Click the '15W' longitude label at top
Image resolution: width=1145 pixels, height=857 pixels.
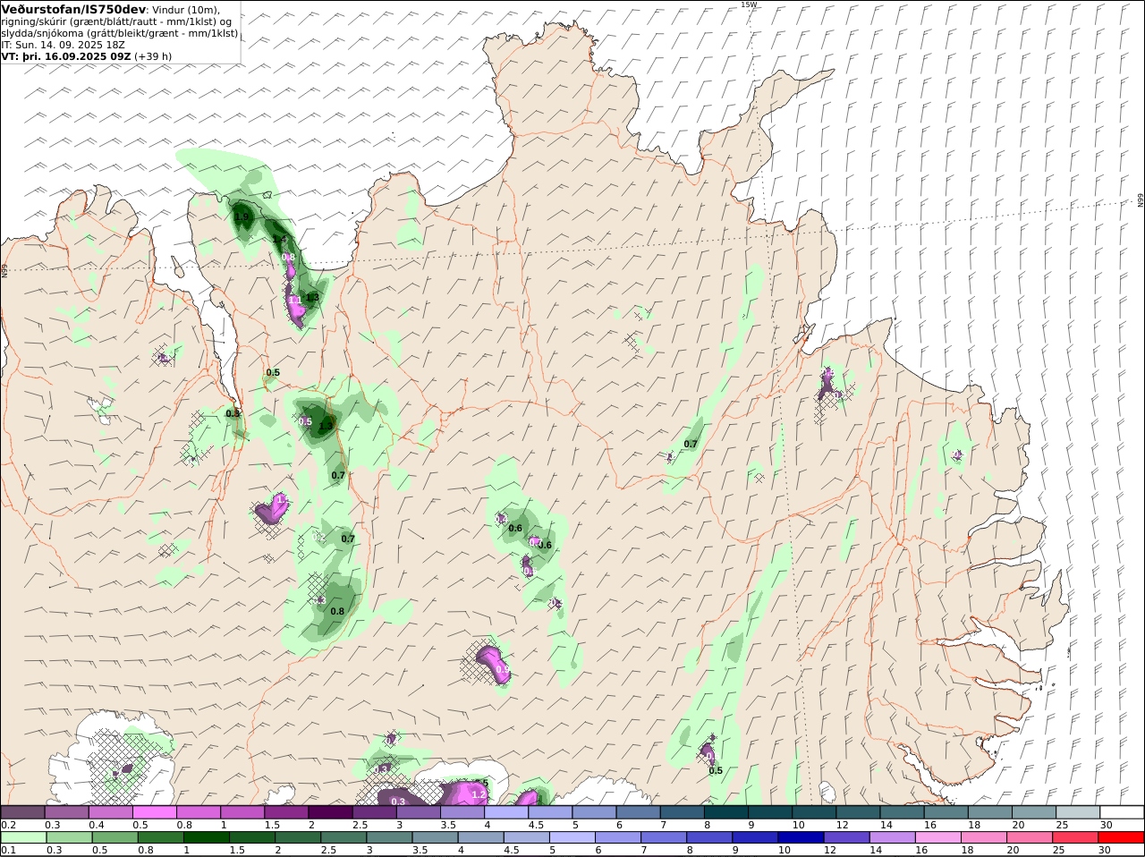click(749, 4)
